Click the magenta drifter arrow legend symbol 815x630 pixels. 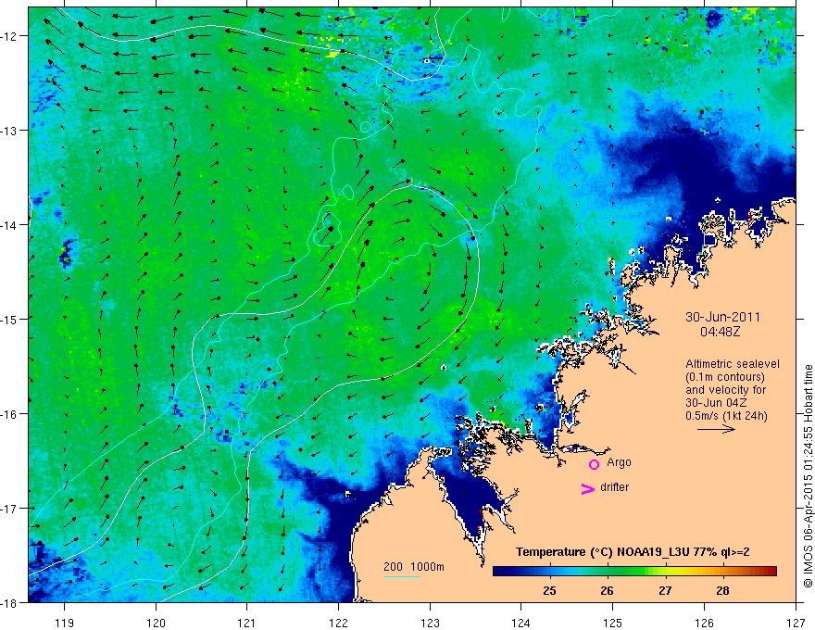pyautogui.click(x=588, y=488)
